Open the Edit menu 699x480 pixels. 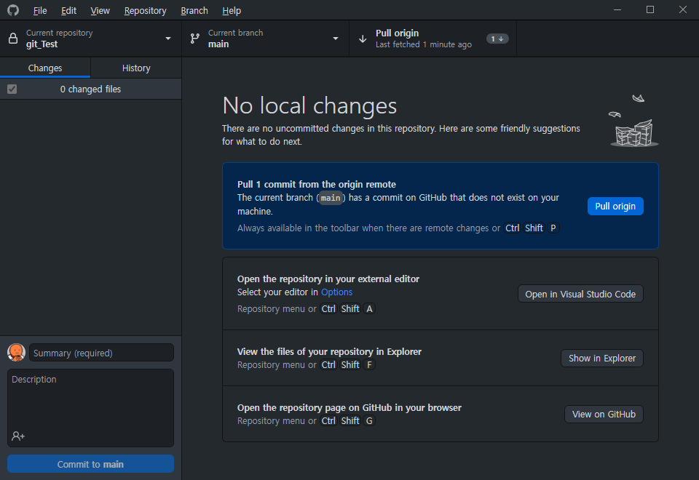68,11
